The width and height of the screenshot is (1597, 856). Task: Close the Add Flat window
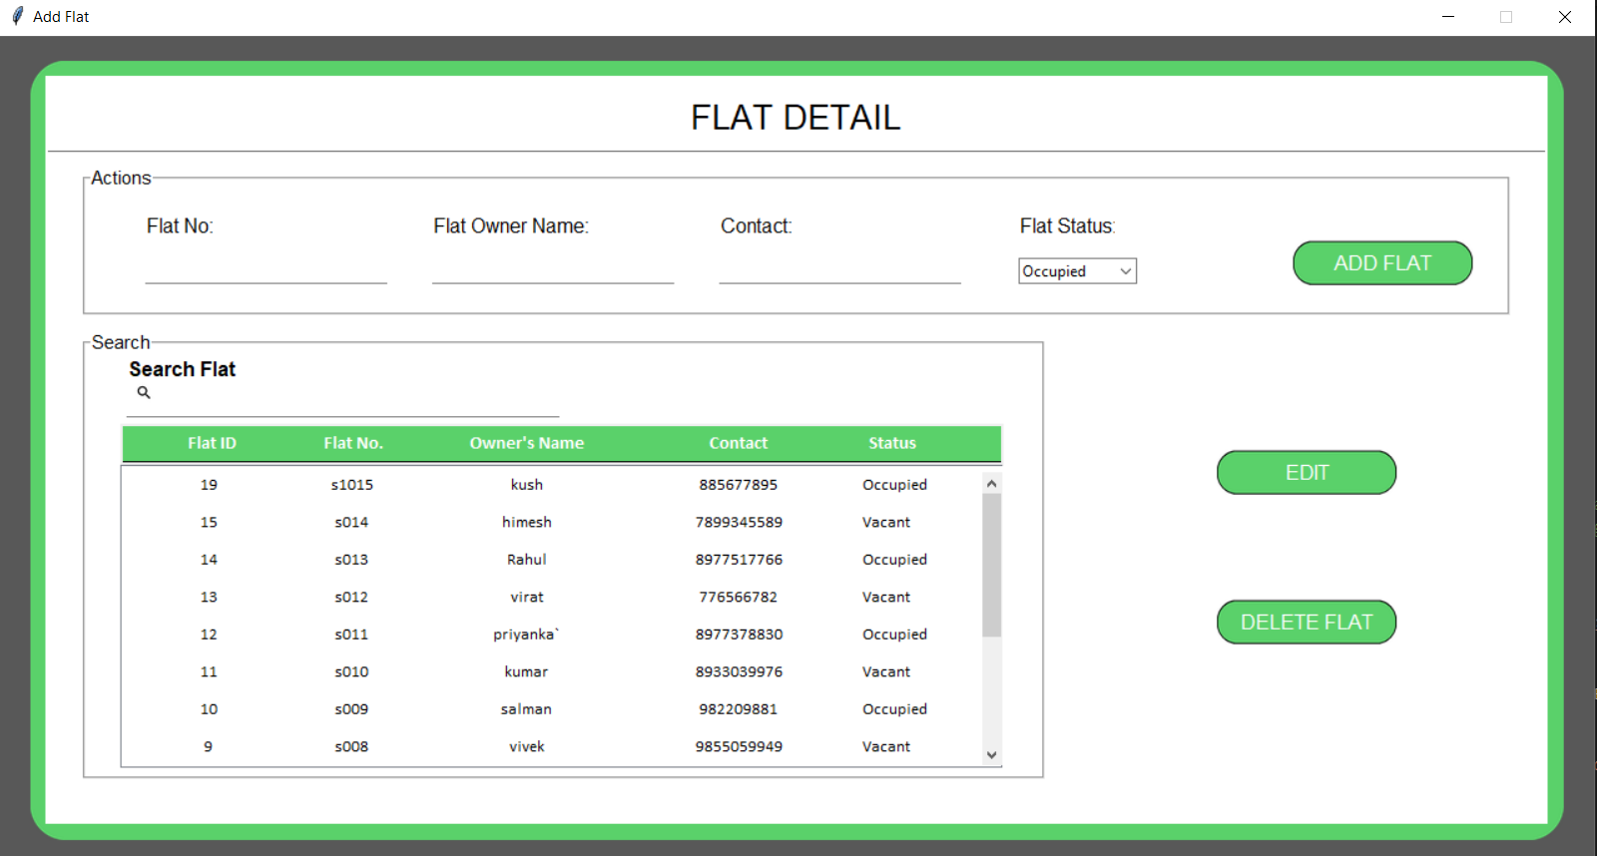tap(1564, 17)
